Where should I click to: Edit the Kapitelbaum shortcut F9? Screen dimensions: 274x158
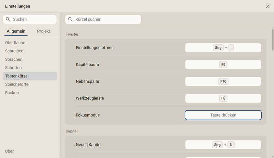[223, 64]
